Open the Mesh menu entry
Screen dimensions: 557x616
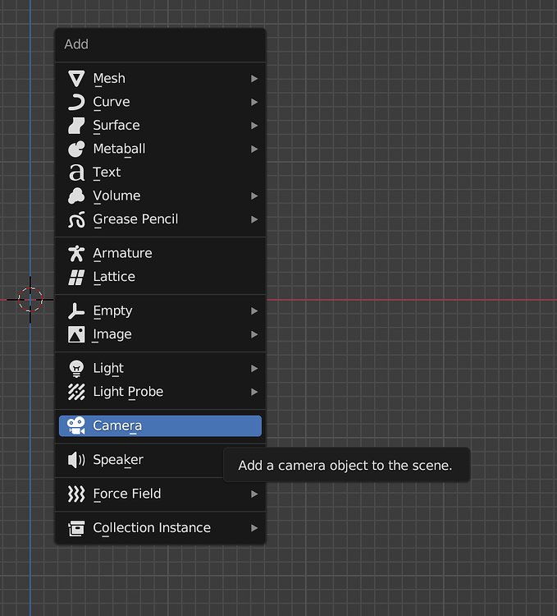point(160,79)
